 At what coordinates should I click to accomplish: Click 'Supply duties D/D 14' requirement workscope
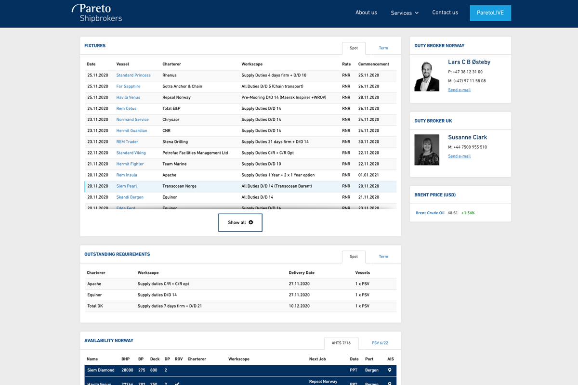click(x=157, y=295)
